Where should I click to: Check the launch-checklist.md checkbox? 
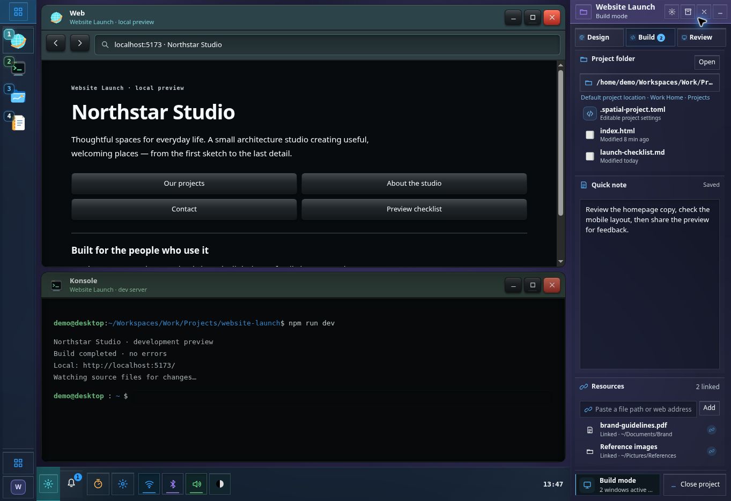pyautogui.click(x=590, y=156)
